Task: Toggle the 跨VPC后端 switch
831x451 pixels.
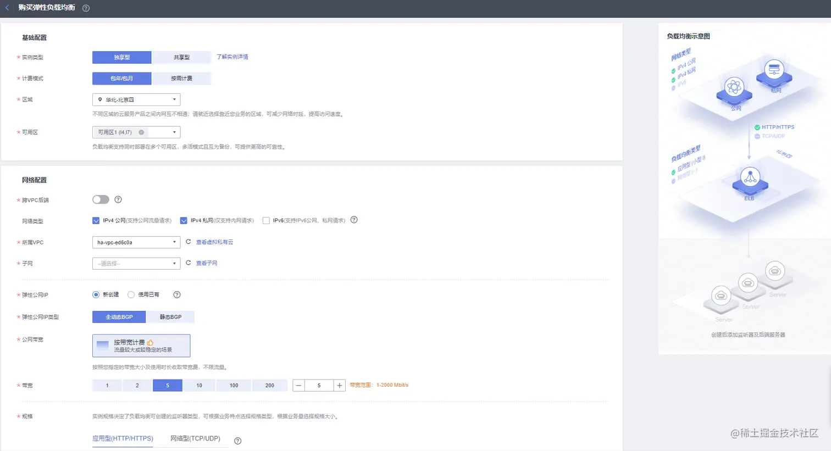Action: pos(101,199)
